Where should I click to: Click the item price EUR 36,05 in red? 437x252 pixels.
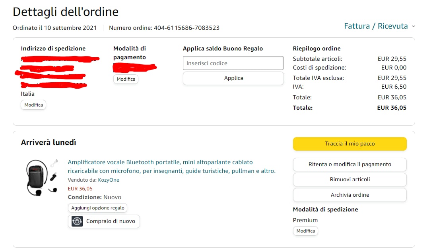tap(80, 189)
